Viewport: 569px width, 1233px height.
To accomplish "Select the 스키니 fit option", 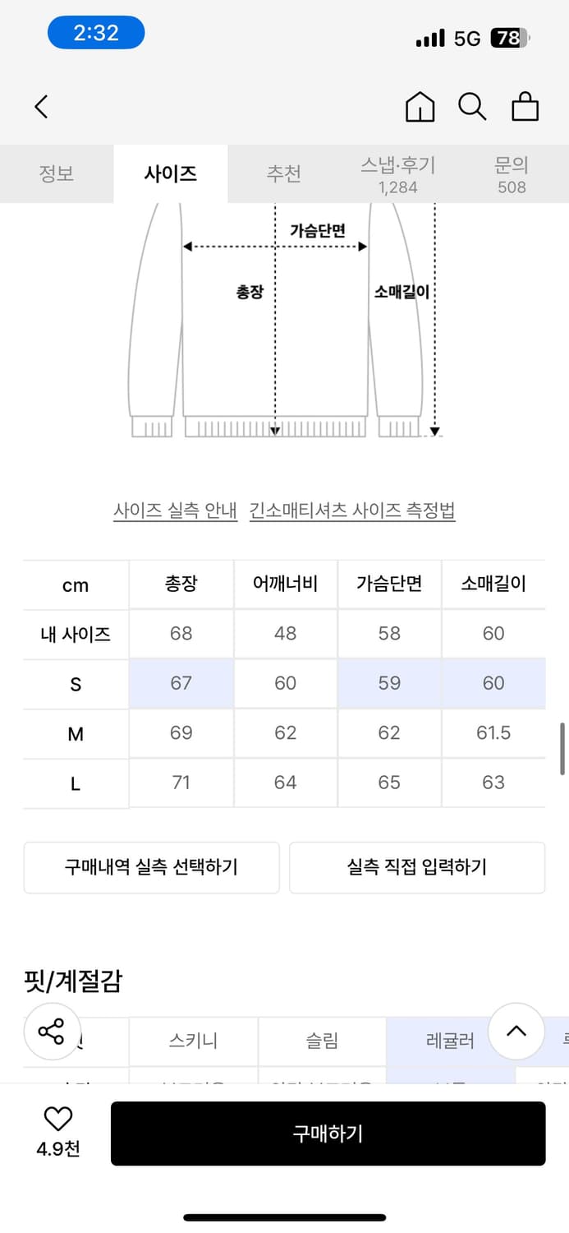I will [193, 1041].
